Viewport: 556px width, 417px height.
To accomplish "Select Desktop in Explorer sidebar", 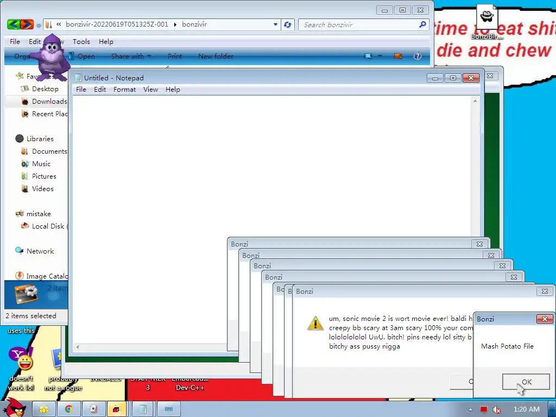I will click(x=45, y=89).
